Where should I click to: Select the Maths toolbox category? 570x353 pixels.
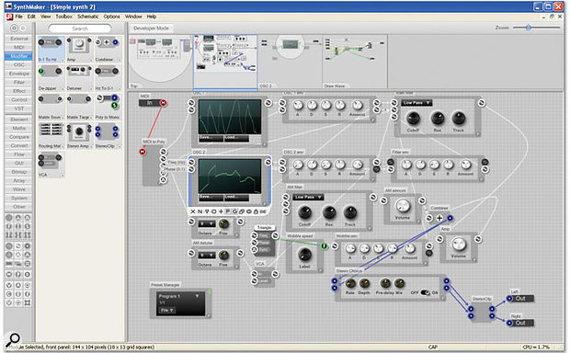tap(19, 128)
